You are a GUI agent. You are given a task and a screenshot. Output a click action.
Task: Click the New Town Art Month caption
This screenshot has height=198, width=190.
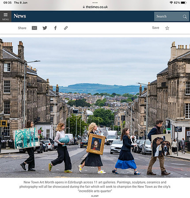pyautogui.click(x=95, y=187)
